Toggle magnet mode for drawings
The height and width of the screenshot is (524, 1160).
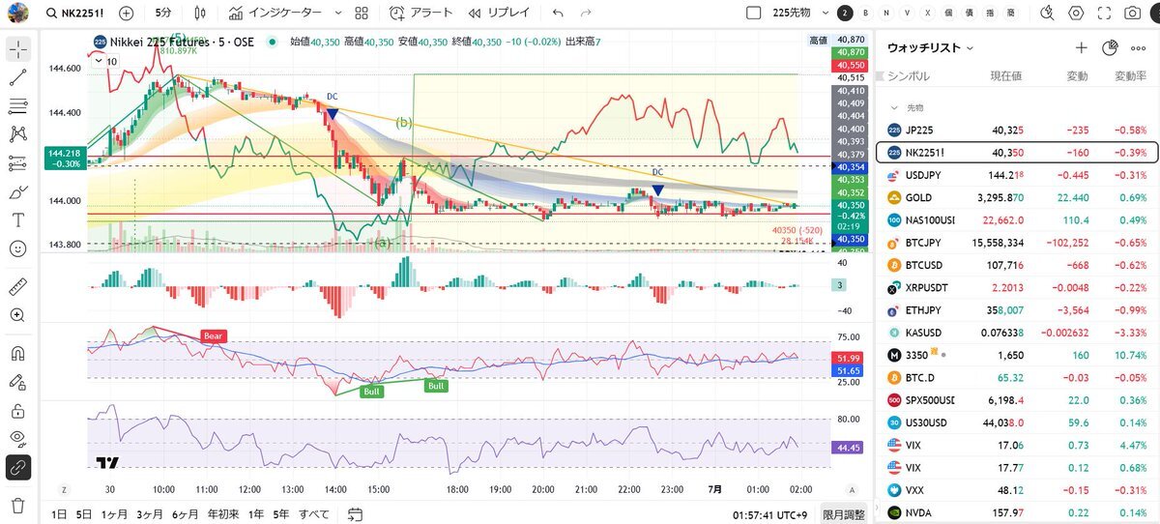pos(18,352)
